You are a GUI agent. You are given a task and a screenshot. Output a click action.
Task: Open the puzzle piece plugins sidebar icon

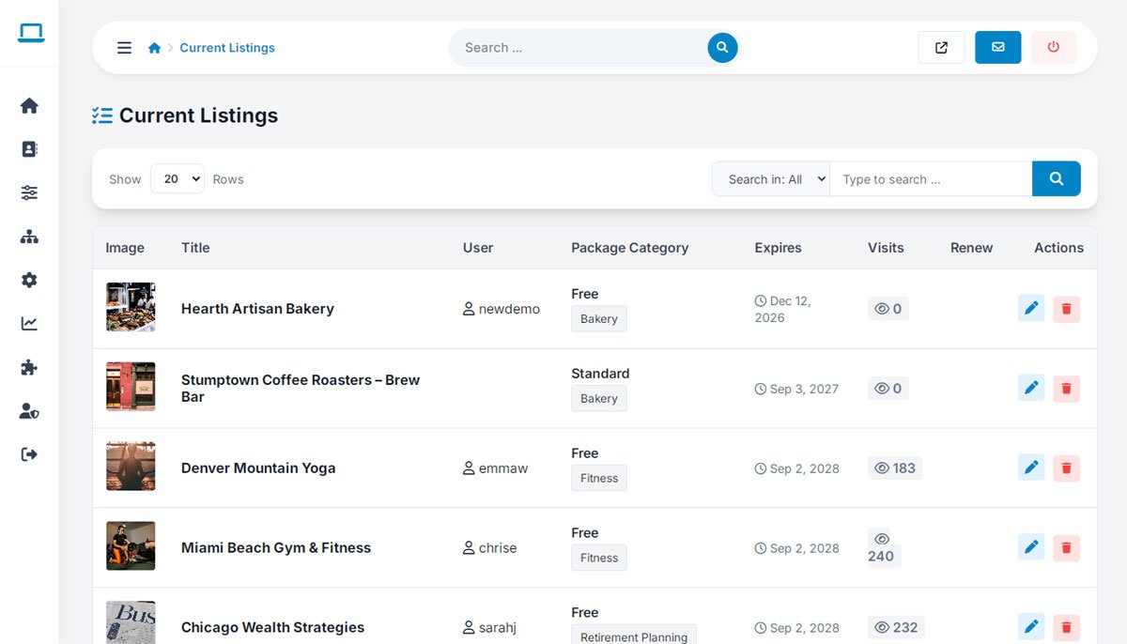click(x=29, y=367)
